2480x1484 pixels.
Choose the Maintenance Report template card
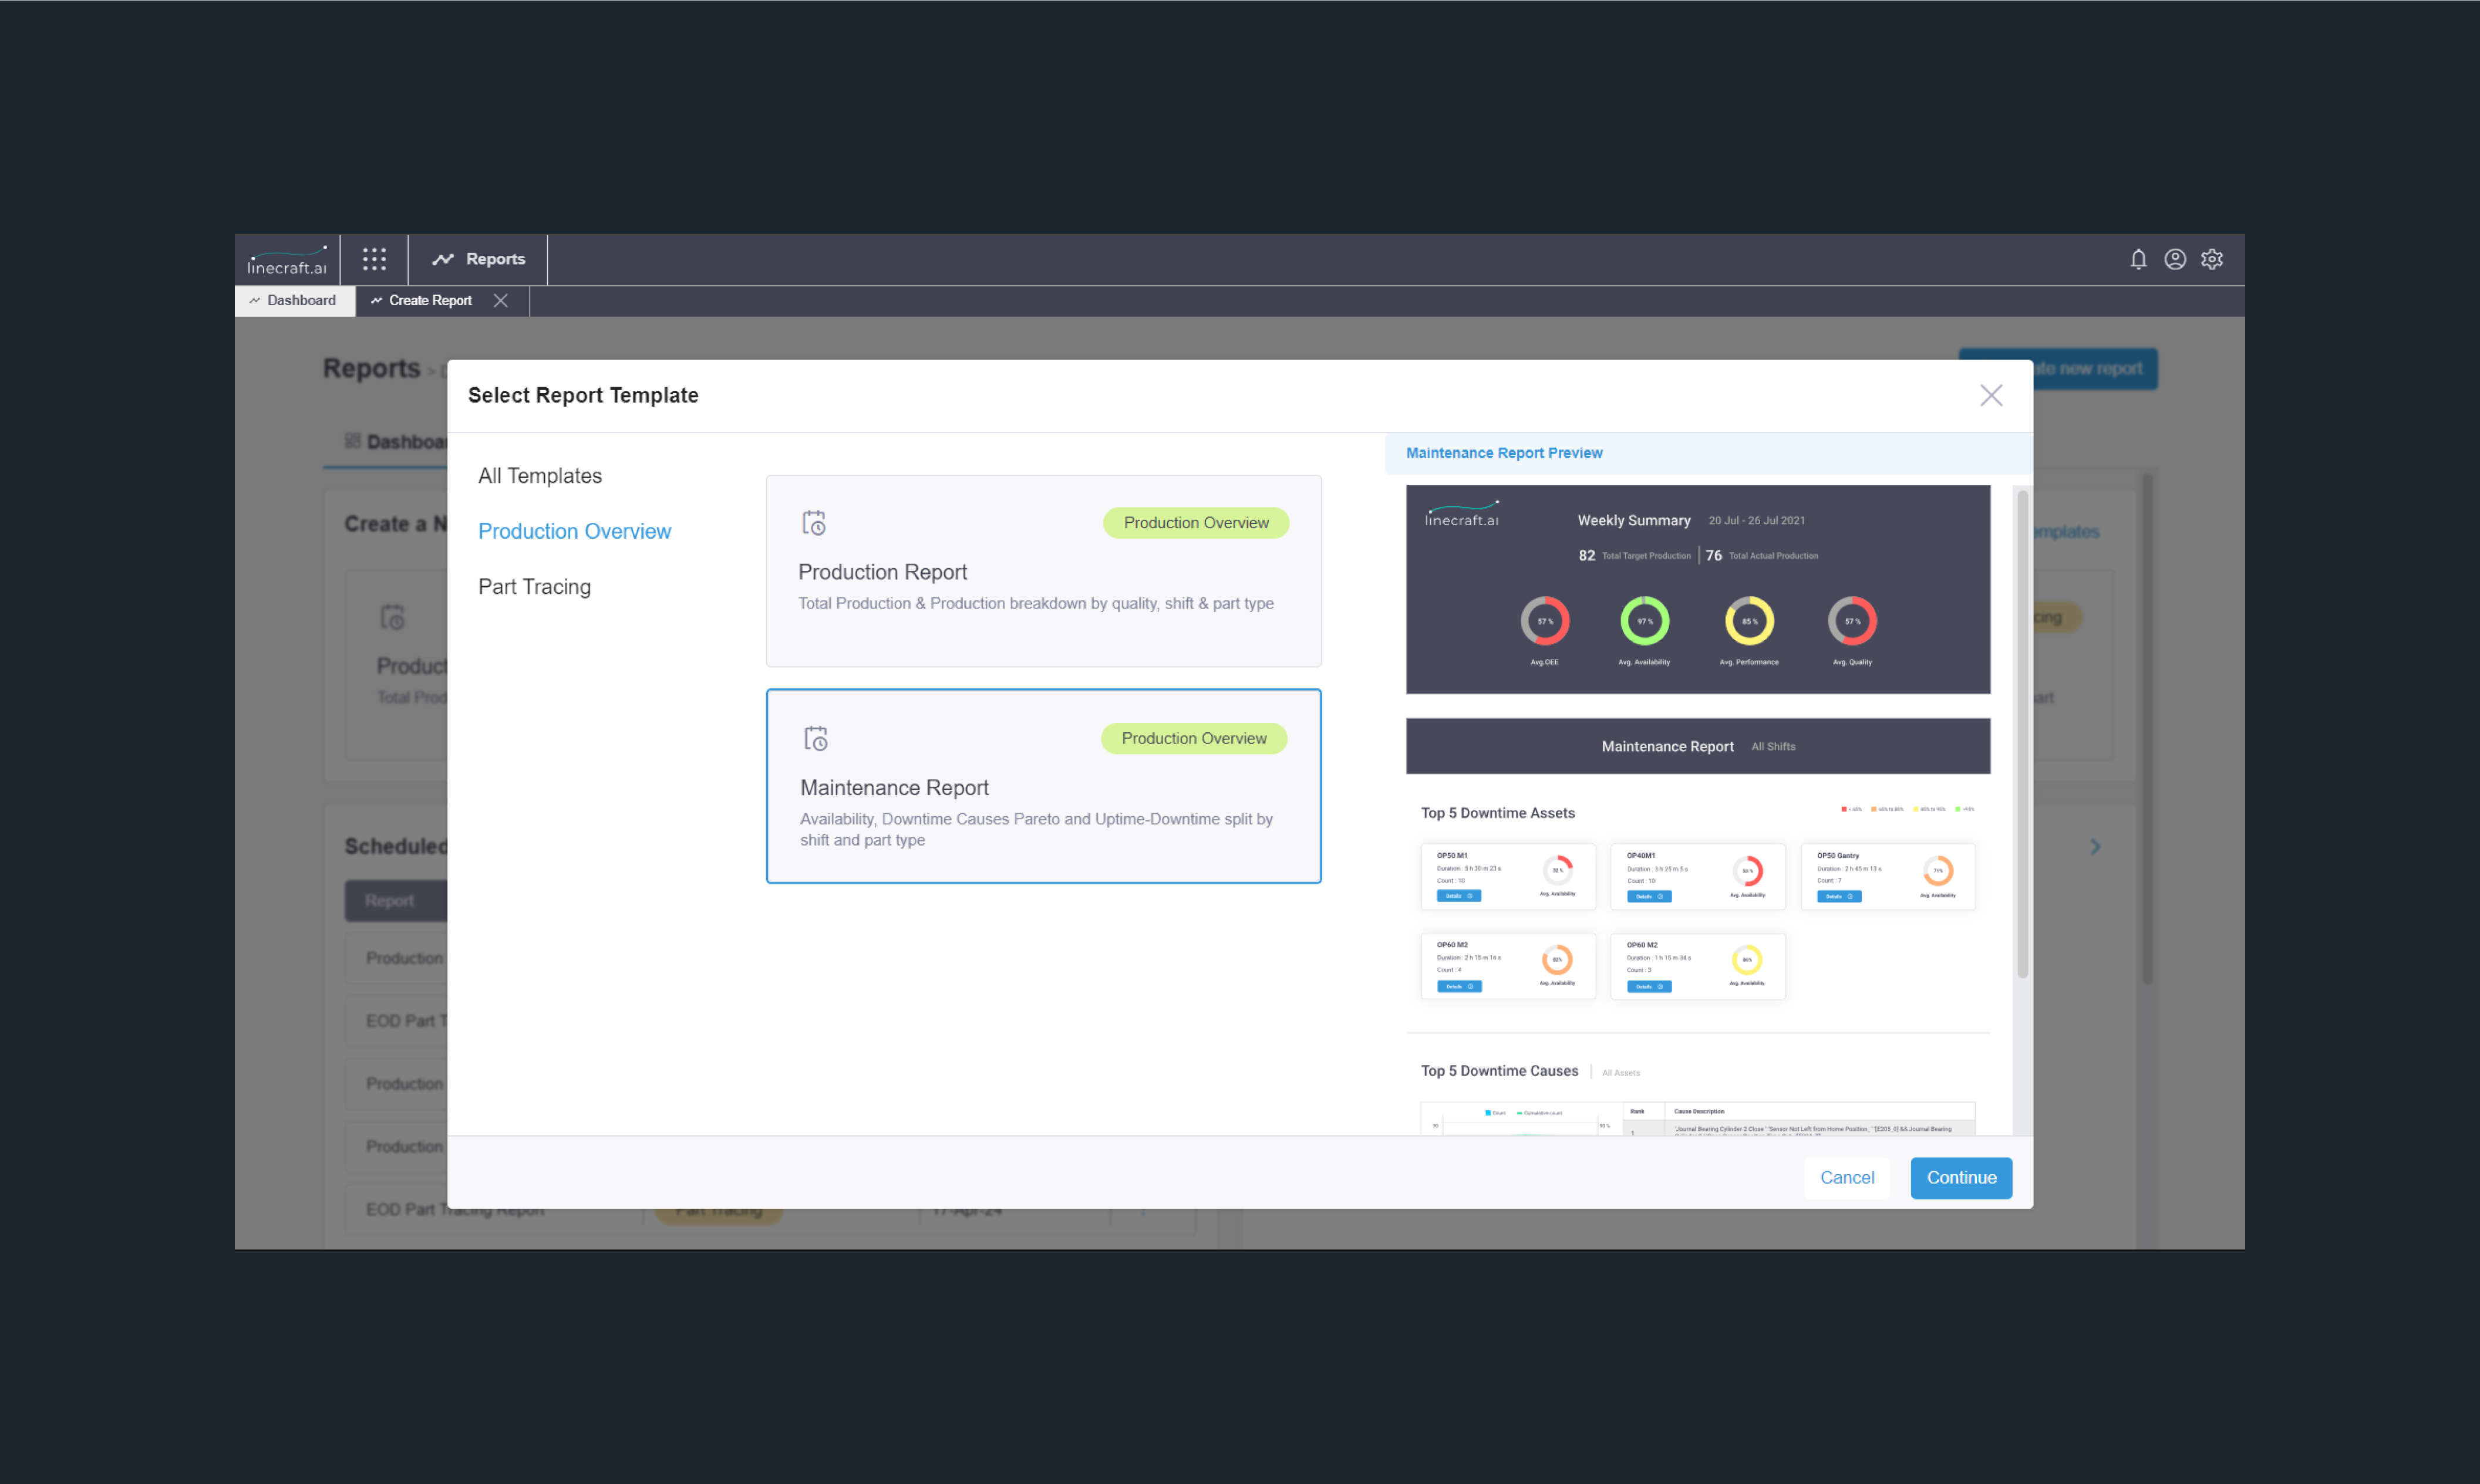[x=1043, y=786]
